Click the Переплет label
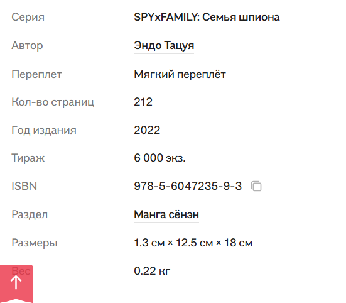 point(36,74)
